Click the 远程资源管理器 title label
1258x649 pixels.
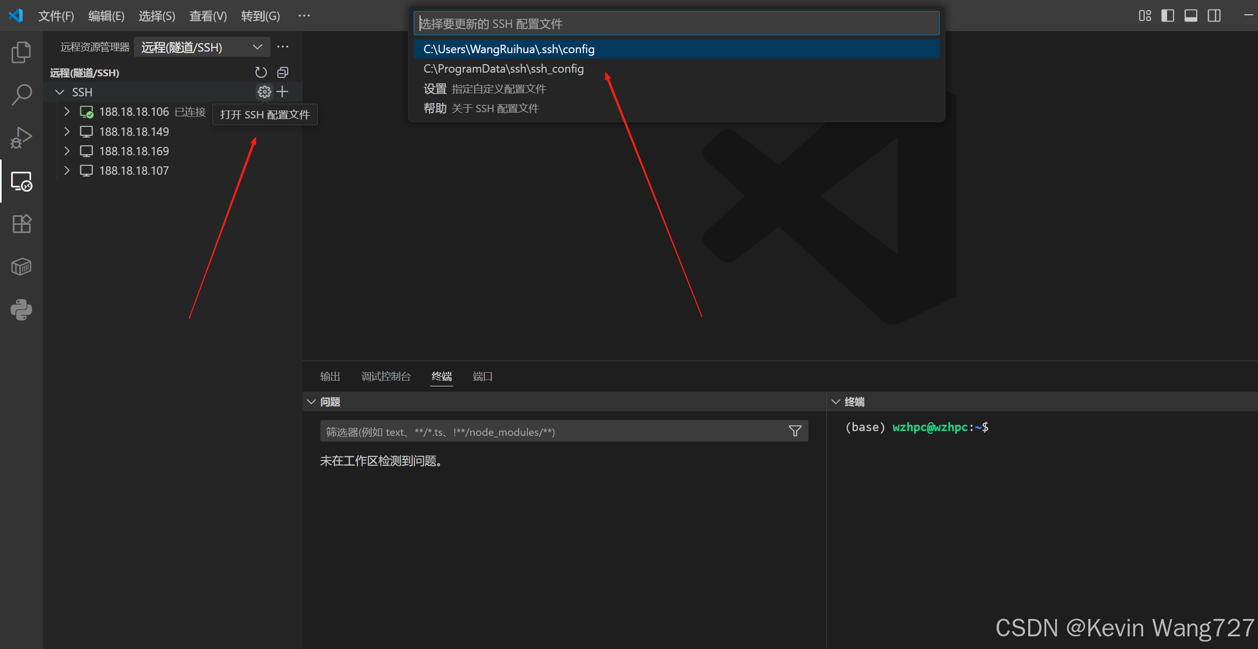point(95,47)
